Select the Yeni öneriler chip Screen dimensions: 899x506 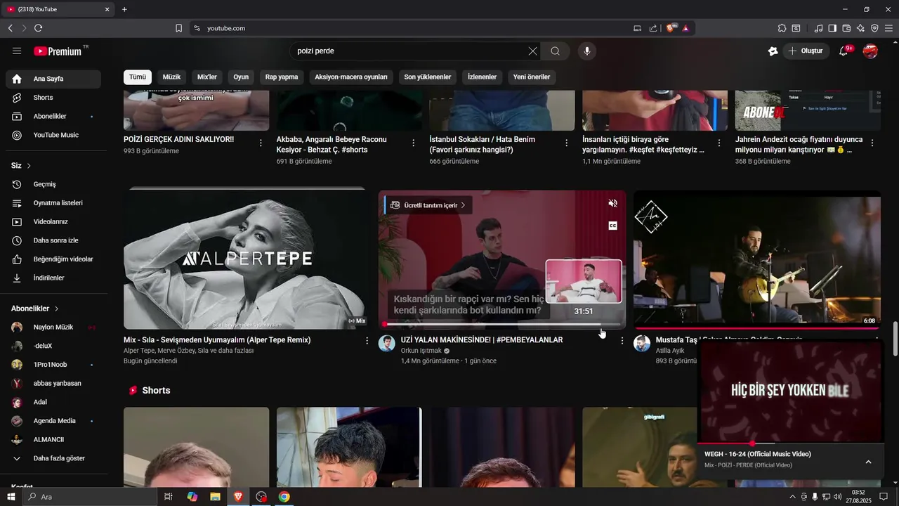point(532,77)
